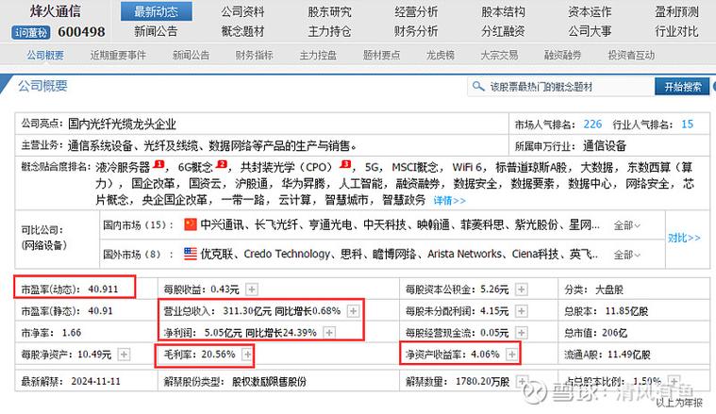Switch to 融资融券 sub-tab
Image resolution: width=716 pixels, height=414 pixels.
(x=562, y=56)
